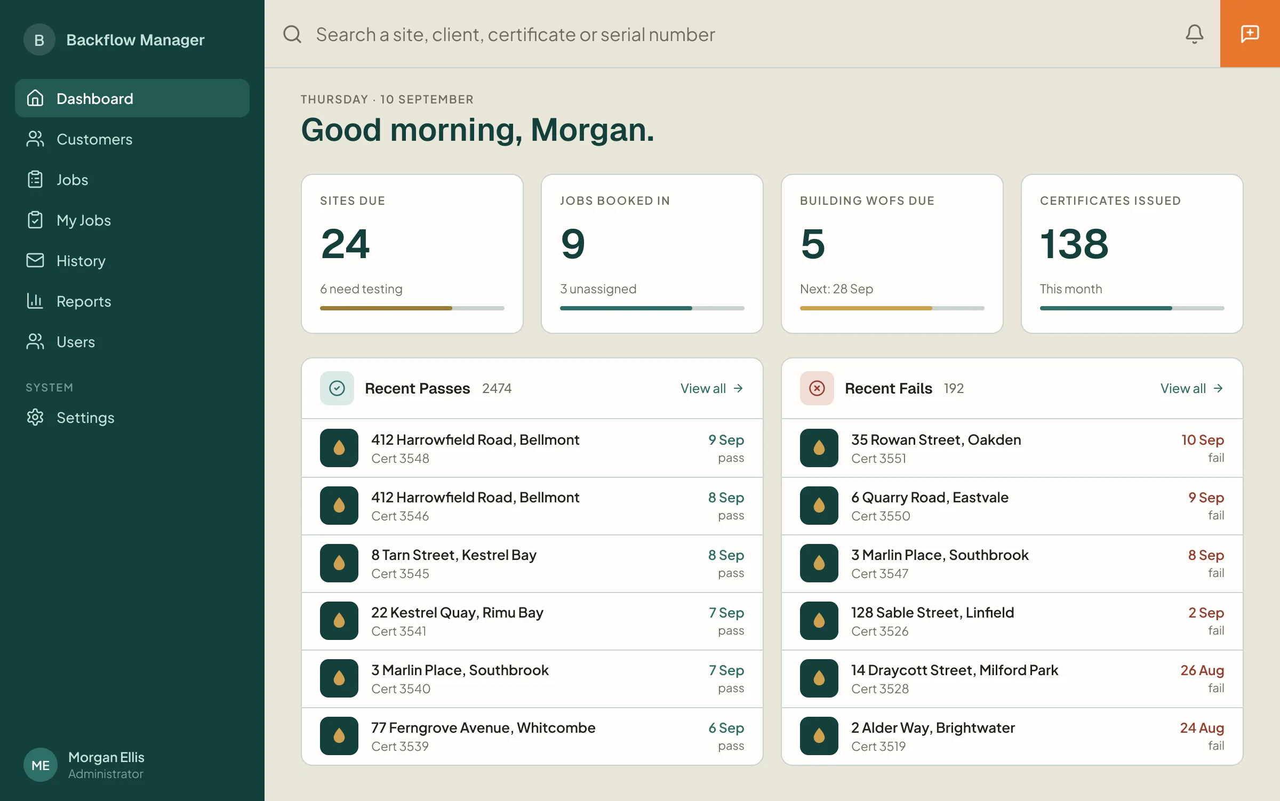The image size is (1280, 801).
Task: Click the droplet icon for Cert 3545
Action: pos(339,563)
